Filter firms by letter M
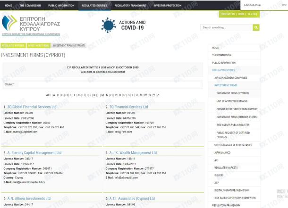This screenshot has width=288, height=208. tap(102, 95)
